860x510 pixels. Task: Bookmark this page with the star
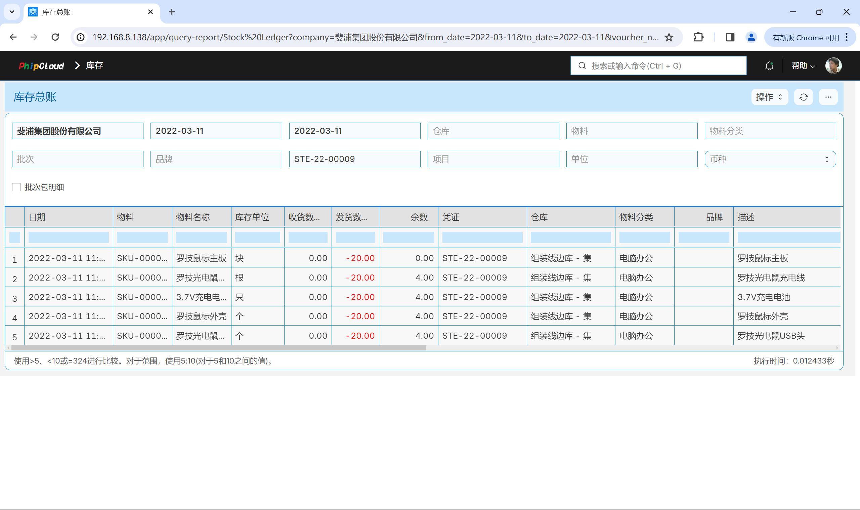click(669, 37)
